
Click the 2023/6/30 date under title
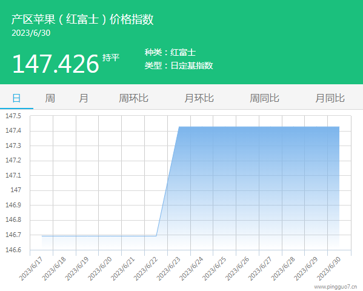click(x=31, y=33)
